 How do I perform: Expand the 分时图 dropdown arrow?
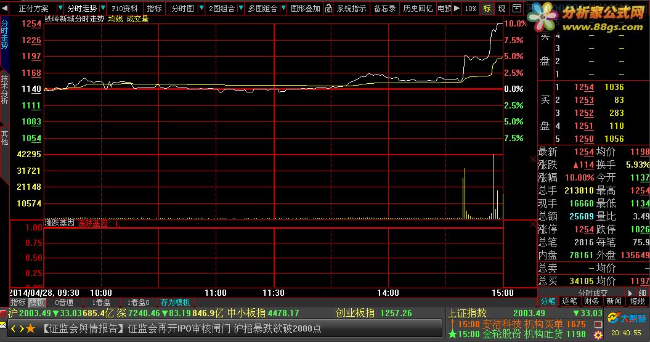coord(201,8)
